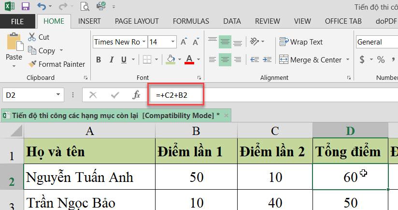The height and width of the screenshot is (210, 398).
Task: Open Print Preview from quick access toolbar
Action: point(85,6)
